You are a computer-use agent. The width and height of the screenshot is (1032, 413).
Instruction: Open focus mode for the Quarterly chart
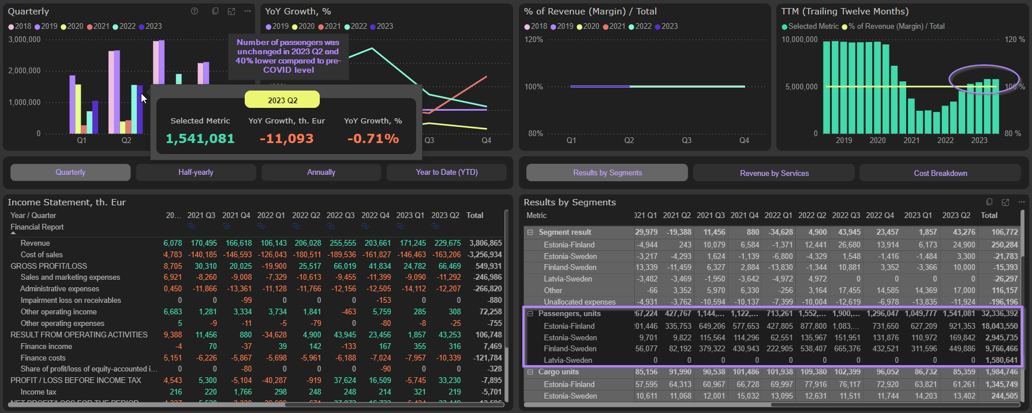tap(231, 12)
